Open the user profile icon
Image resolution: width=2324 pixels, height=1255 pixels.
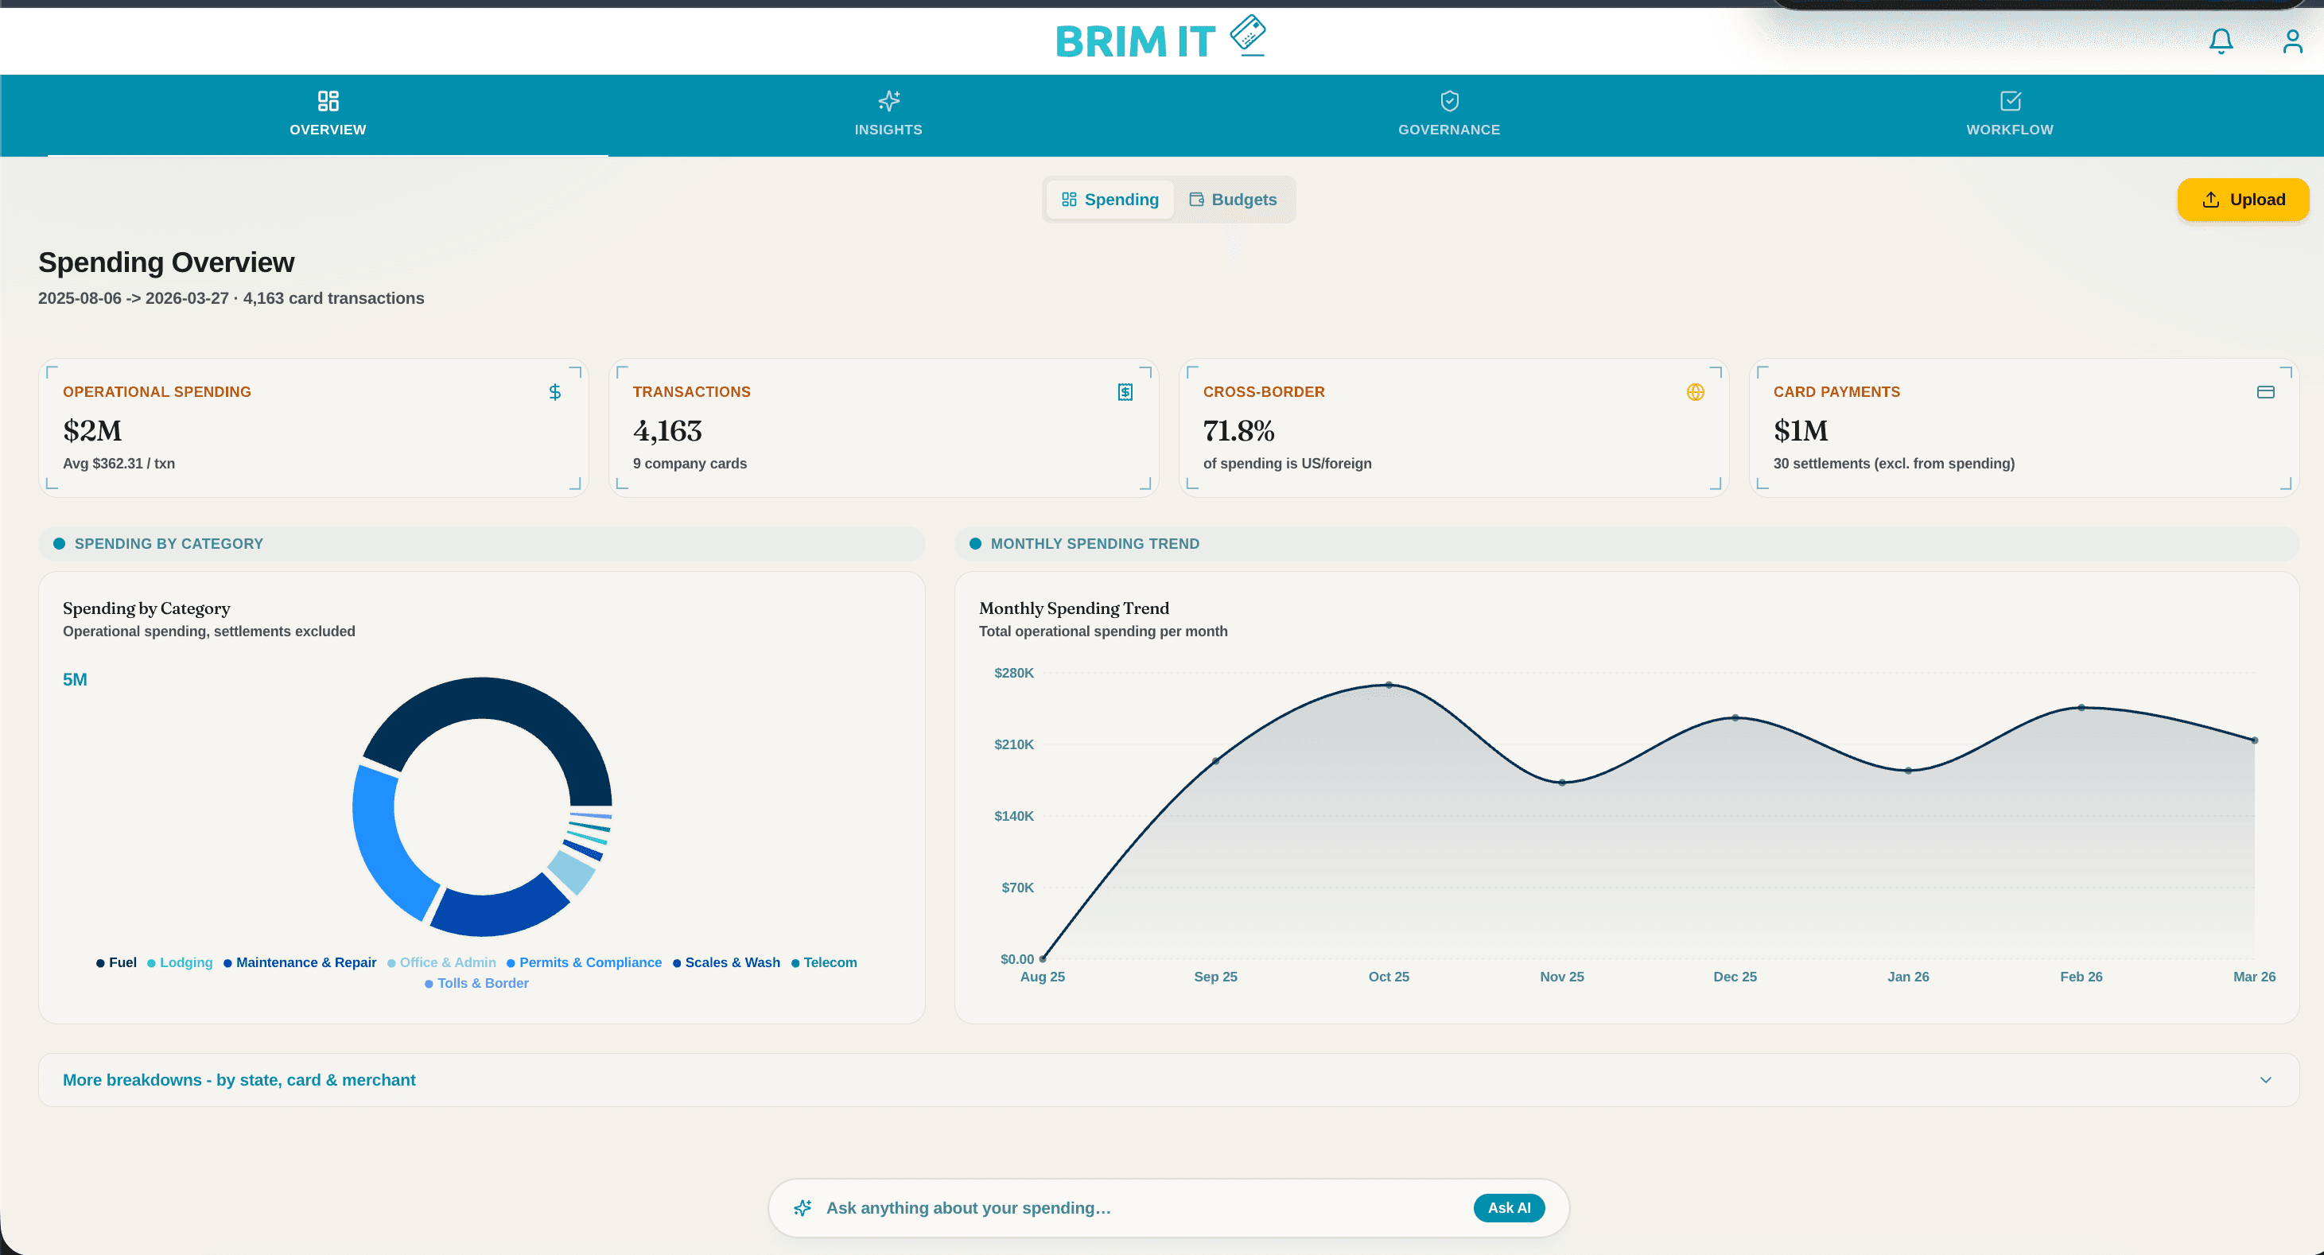[x=2291, y=41]
